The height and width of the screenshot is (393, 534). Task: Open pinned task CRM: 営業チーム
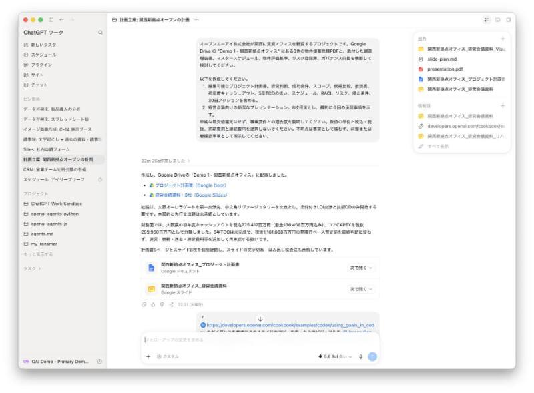click(55, 169)
